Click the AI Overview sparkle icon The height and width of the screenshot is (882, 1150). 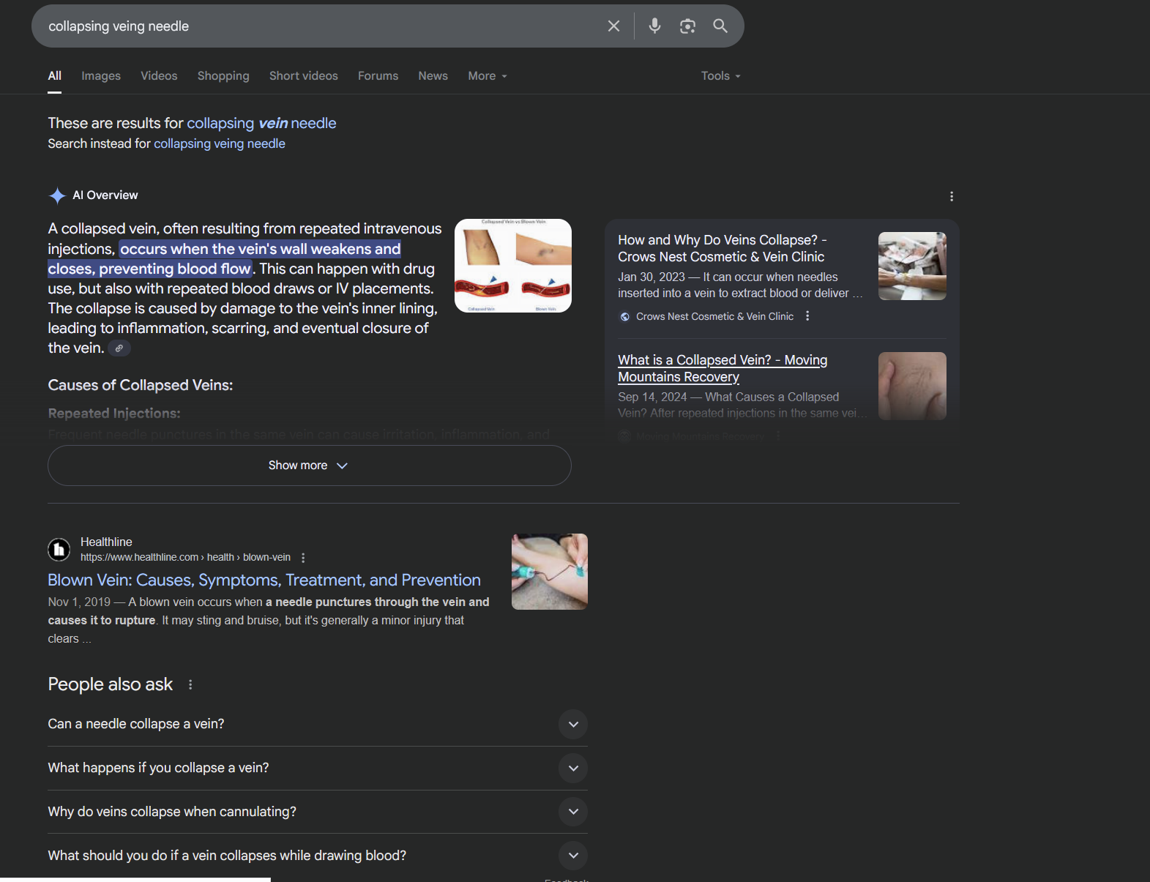point(57,195)
